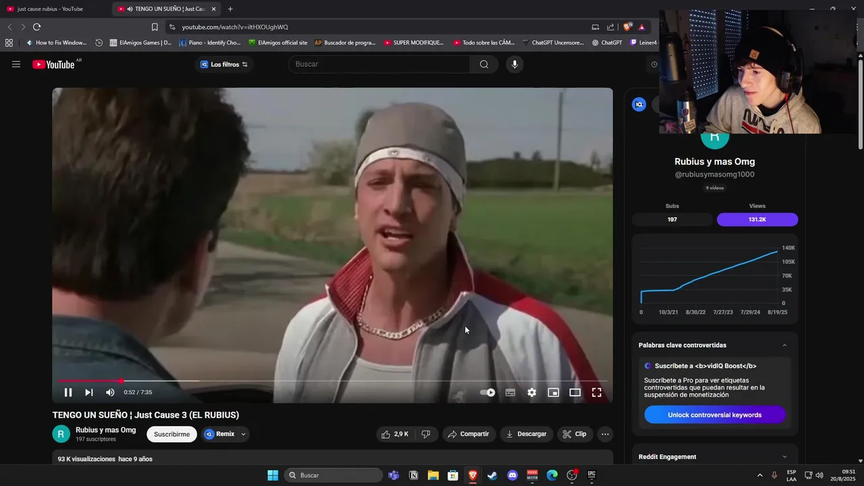Viewport: 864px width, 486px height.
Task: Click the taskbar Buscar search box
Action: pos(333,475)
